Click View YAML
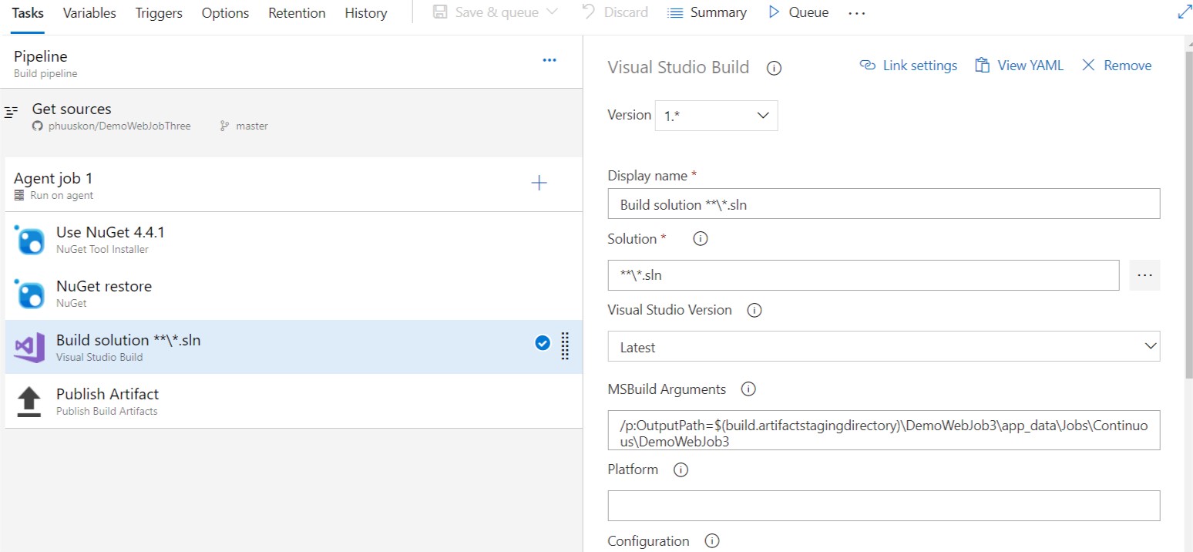This screenshot has height=552, width=1193. (1019, 66)
